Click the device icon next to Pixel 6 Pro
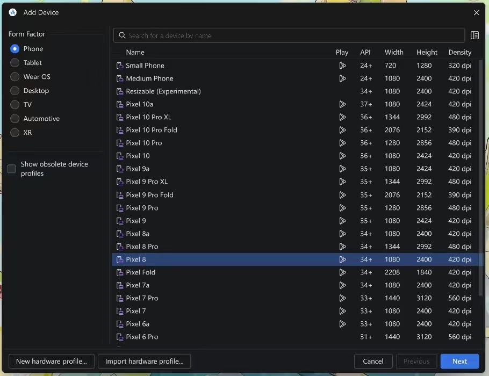The height and width of the screenshot is (376, 489). click(x=120, y=337)
